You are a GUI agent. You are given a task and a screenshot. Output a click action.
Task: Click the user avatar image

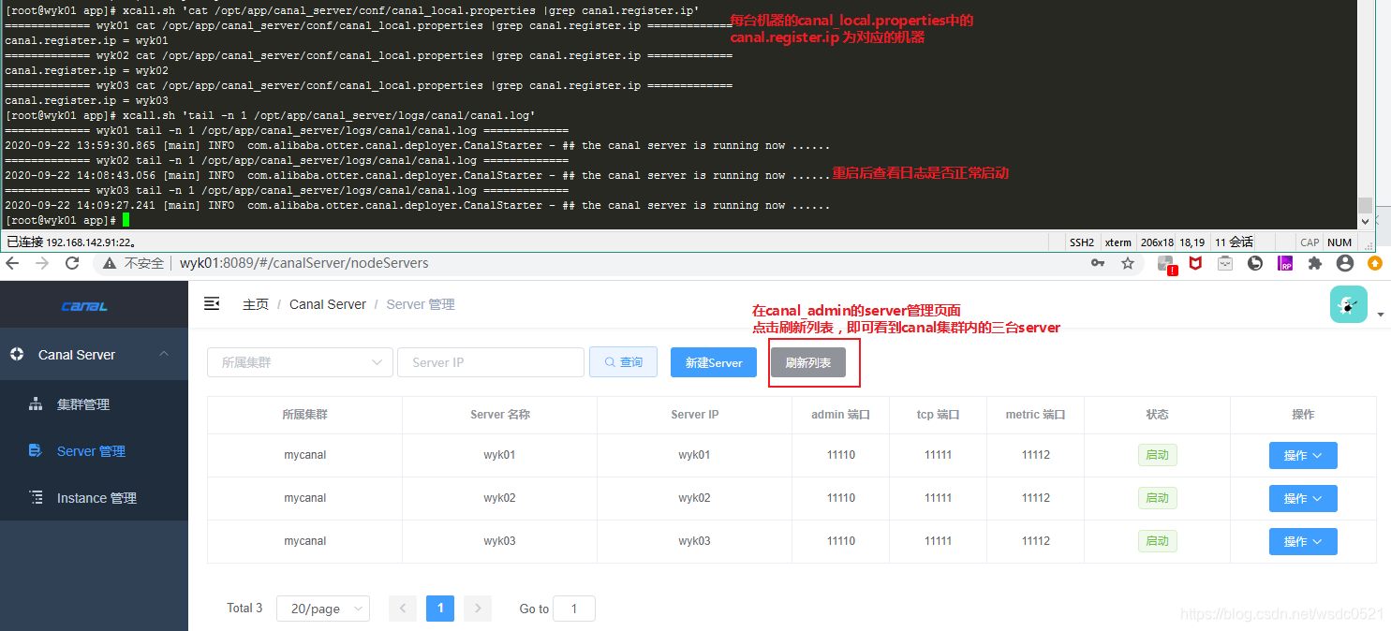point(1349,304)
